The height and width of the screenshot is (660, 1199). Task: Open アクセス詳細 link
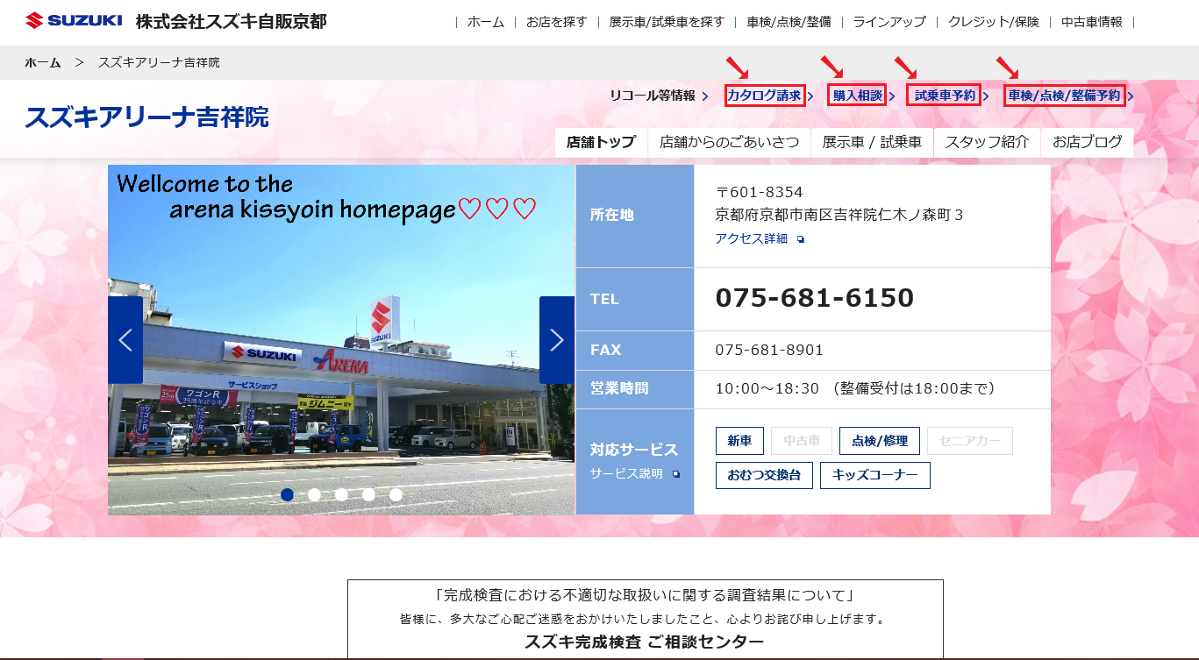pos(752,238)
